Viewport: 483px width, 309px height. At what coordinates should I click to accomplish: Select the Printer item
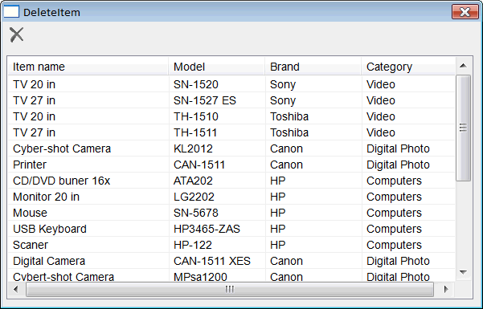231,165
